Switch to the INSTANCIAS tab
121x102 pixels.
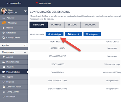[x=39, y=25]
